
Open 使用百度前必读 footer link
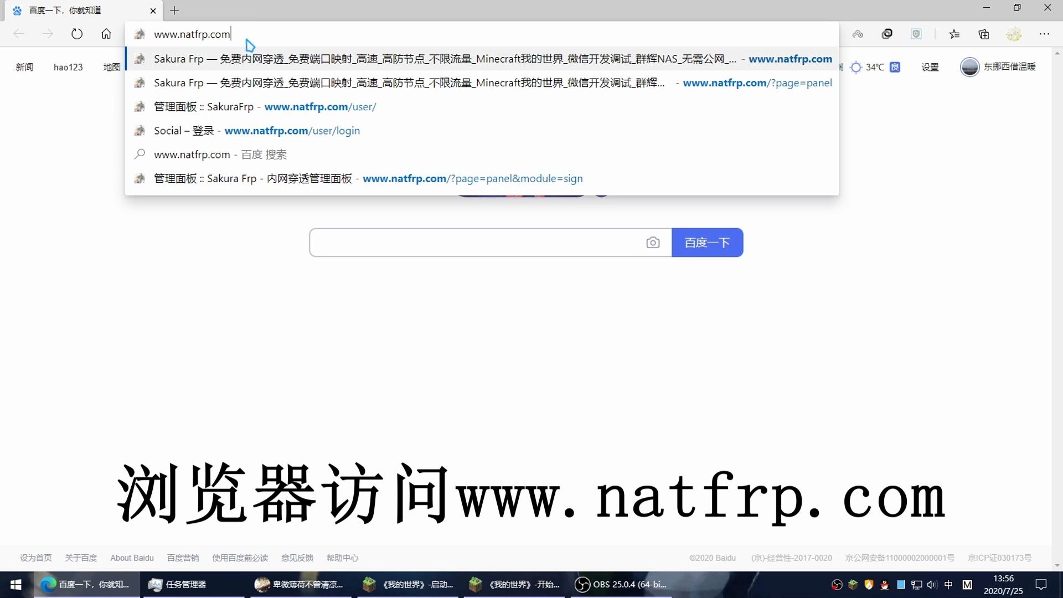tap(240, 558)
